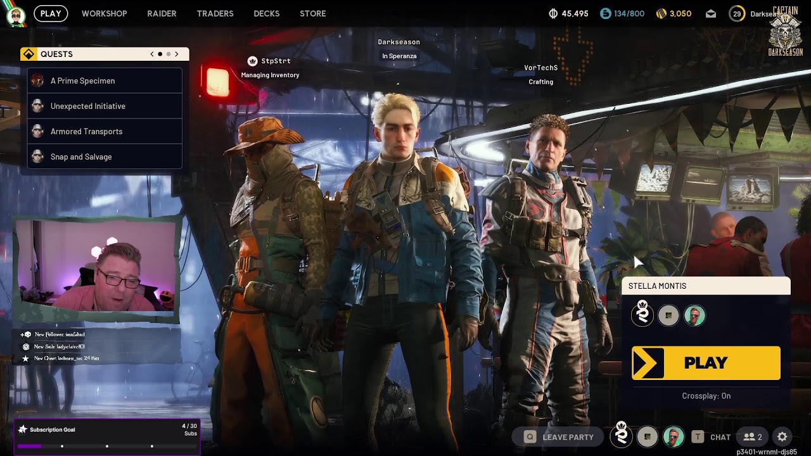Click trader portrait beside Armored Transports

tap(37, 131)
